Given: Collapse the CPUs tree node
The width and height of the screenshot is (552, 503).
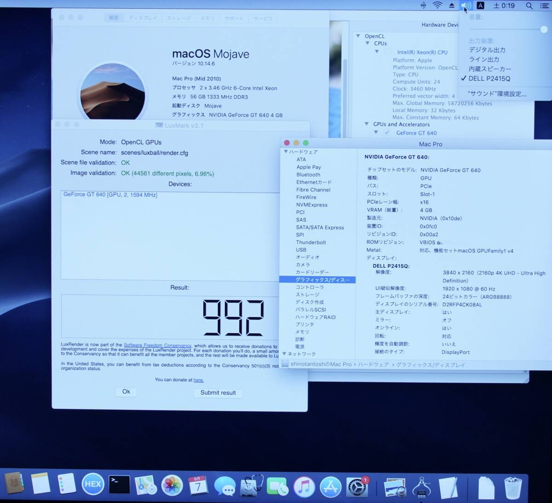Looking at the screenshot, I should click(368, 43).
